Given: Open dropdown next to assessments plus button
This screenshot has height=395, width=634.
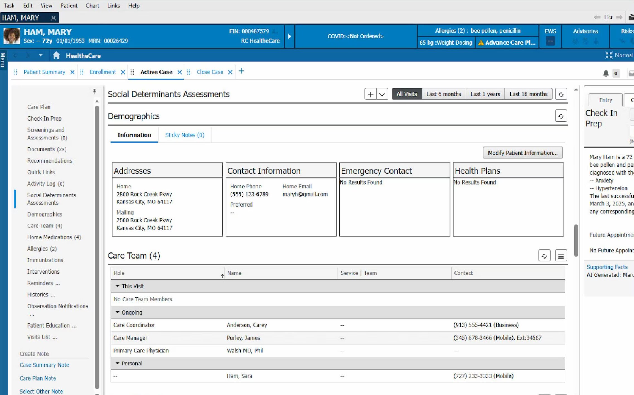Looking at the screenshot, I should [x=382, y=94].
